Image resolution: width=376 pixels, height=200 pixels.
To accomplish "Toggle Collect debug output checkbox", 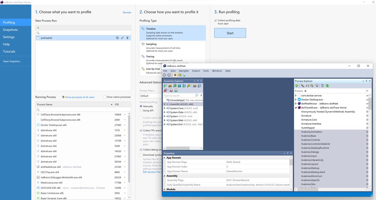I will coord(141,150).
